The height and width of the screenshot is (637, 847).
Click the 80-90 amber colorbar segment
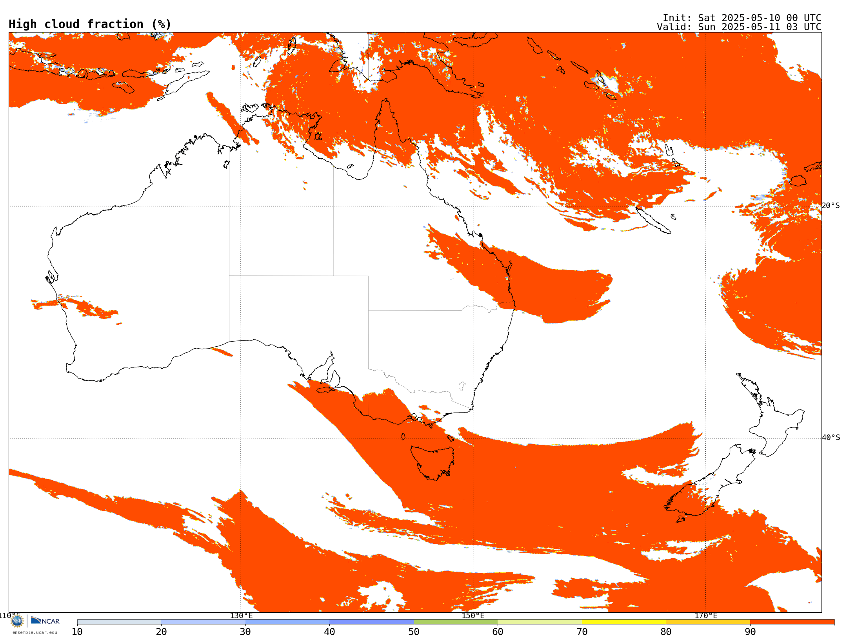click(x=708, y=622)
